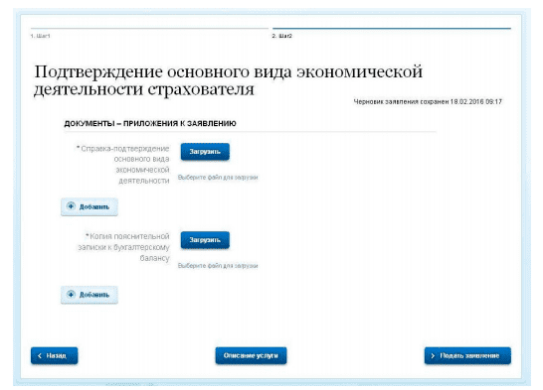Click label Справка-подтверждение основного вида
The image size is (543, 390).
pyautogui.click(x=123, y=165)
